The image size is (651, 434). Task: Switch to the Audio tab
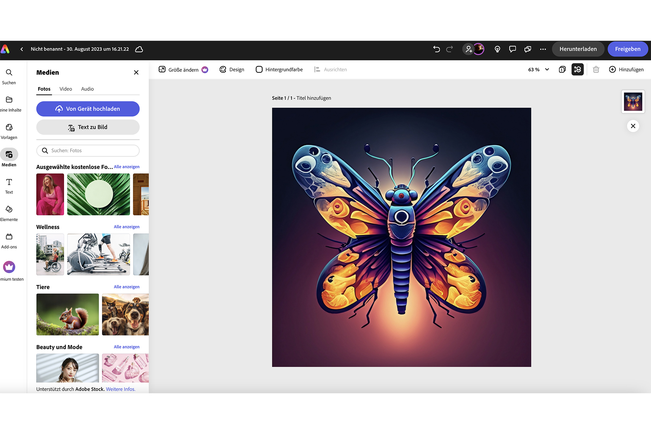coord(87,89)
